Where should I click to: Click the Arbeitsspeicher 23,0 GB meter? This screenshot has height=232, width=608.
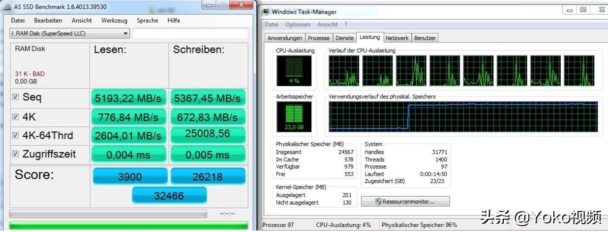point(294,117)
